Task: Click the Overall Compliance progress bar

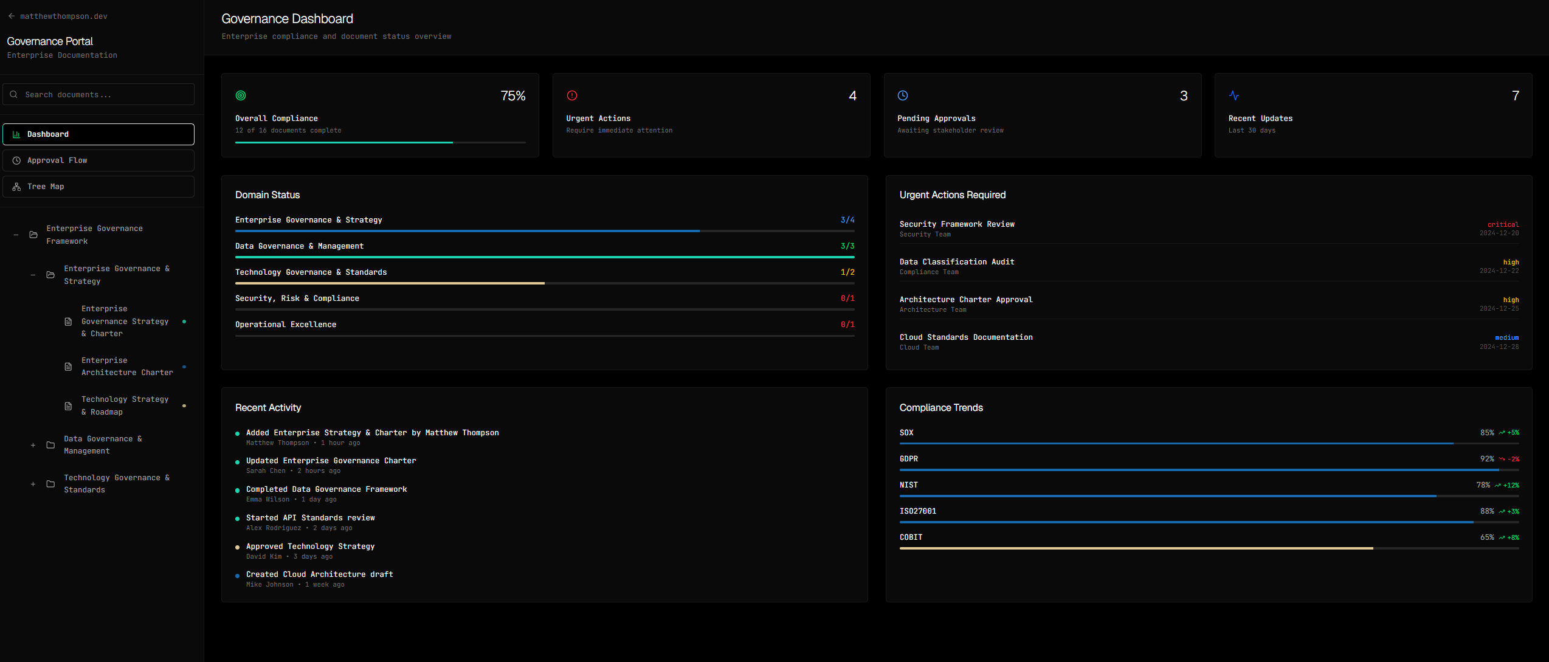Action: [x=381, y=142]
